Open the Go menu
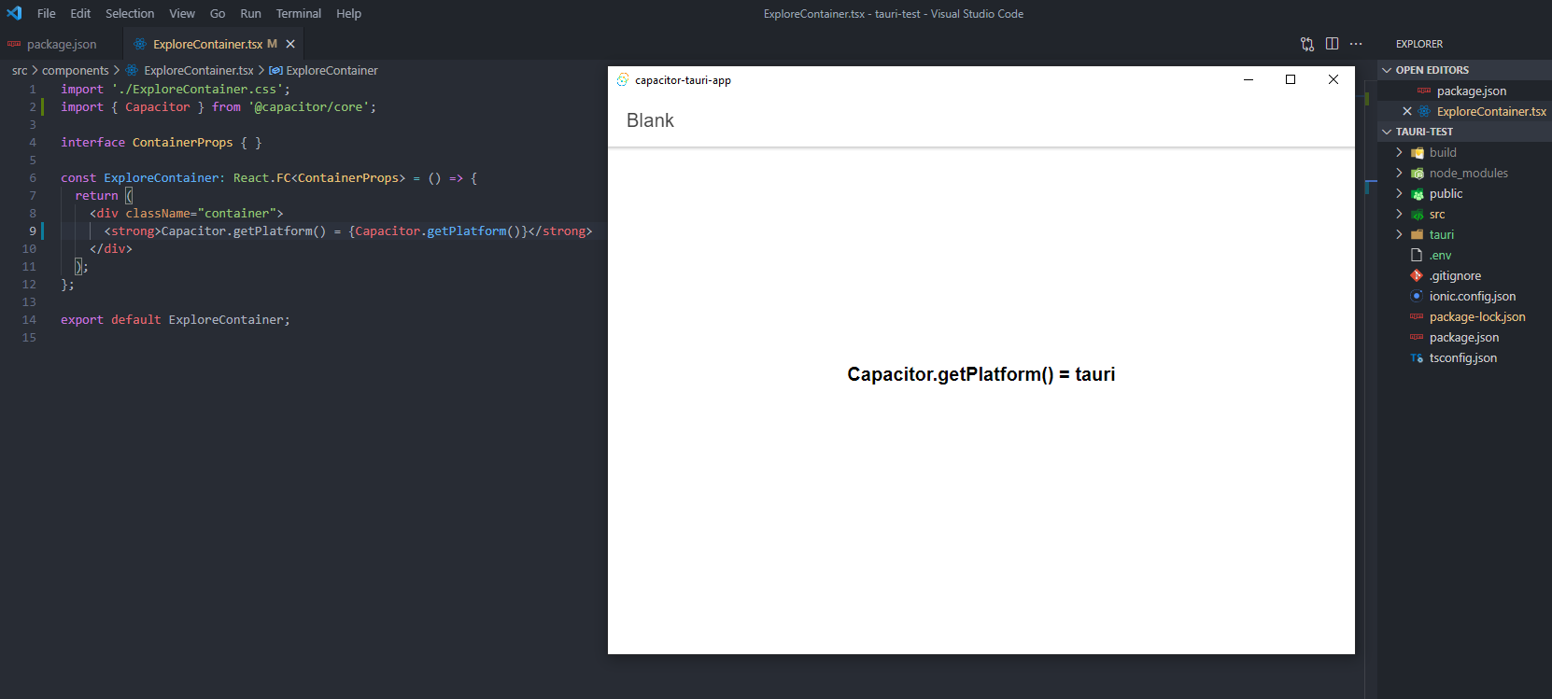The image size is (1552, 699). tap(218, 14)
